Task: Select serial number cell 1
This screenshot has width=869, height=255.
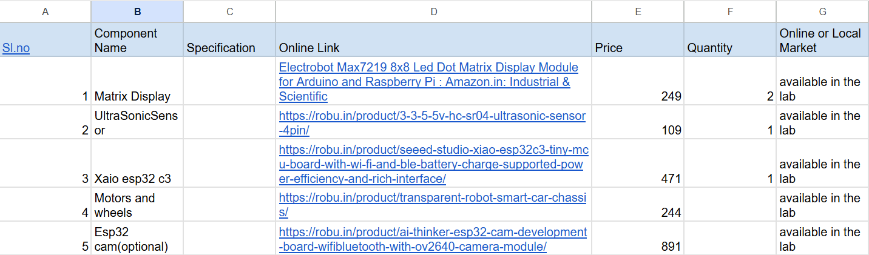Action: (46, 81)
